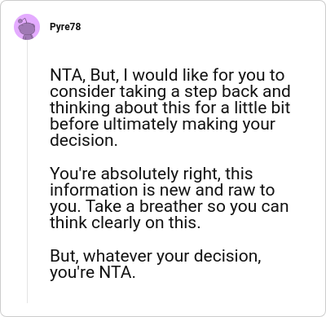Viewport: 326px width, 317px height.
Task: Click the word "breather" in the second paragraph
Action: tap(171, 206)
